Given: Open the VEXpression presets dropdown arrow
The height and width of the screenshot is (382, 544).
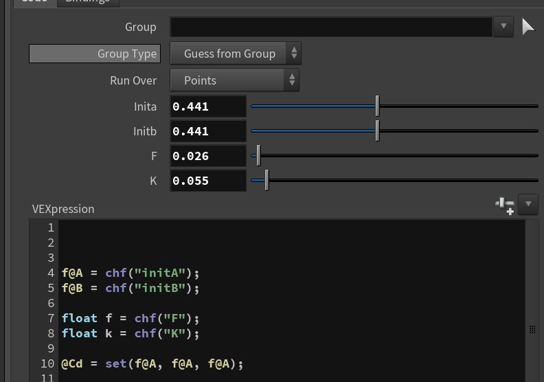Looking at the screenshot, I should coord(528,204).
